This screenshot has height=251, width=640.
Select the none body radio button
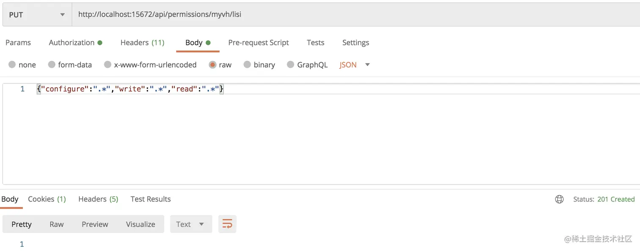[12, 64]
